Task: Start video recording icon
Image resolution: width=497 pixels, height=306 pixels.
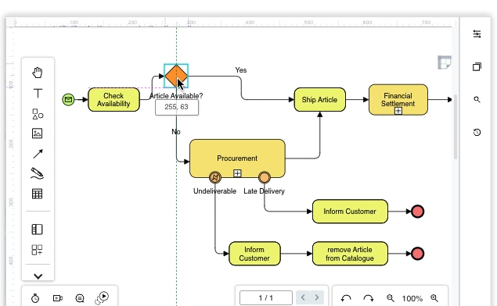Action: (x=58, y=298)
